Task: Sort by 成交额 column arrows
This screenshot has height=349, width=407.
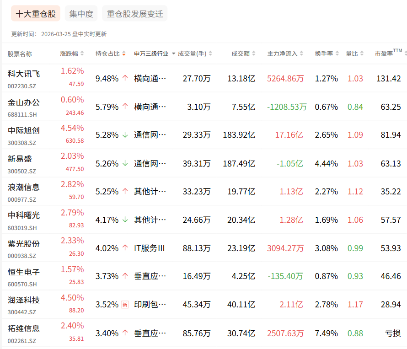Action: pos(254,54)
